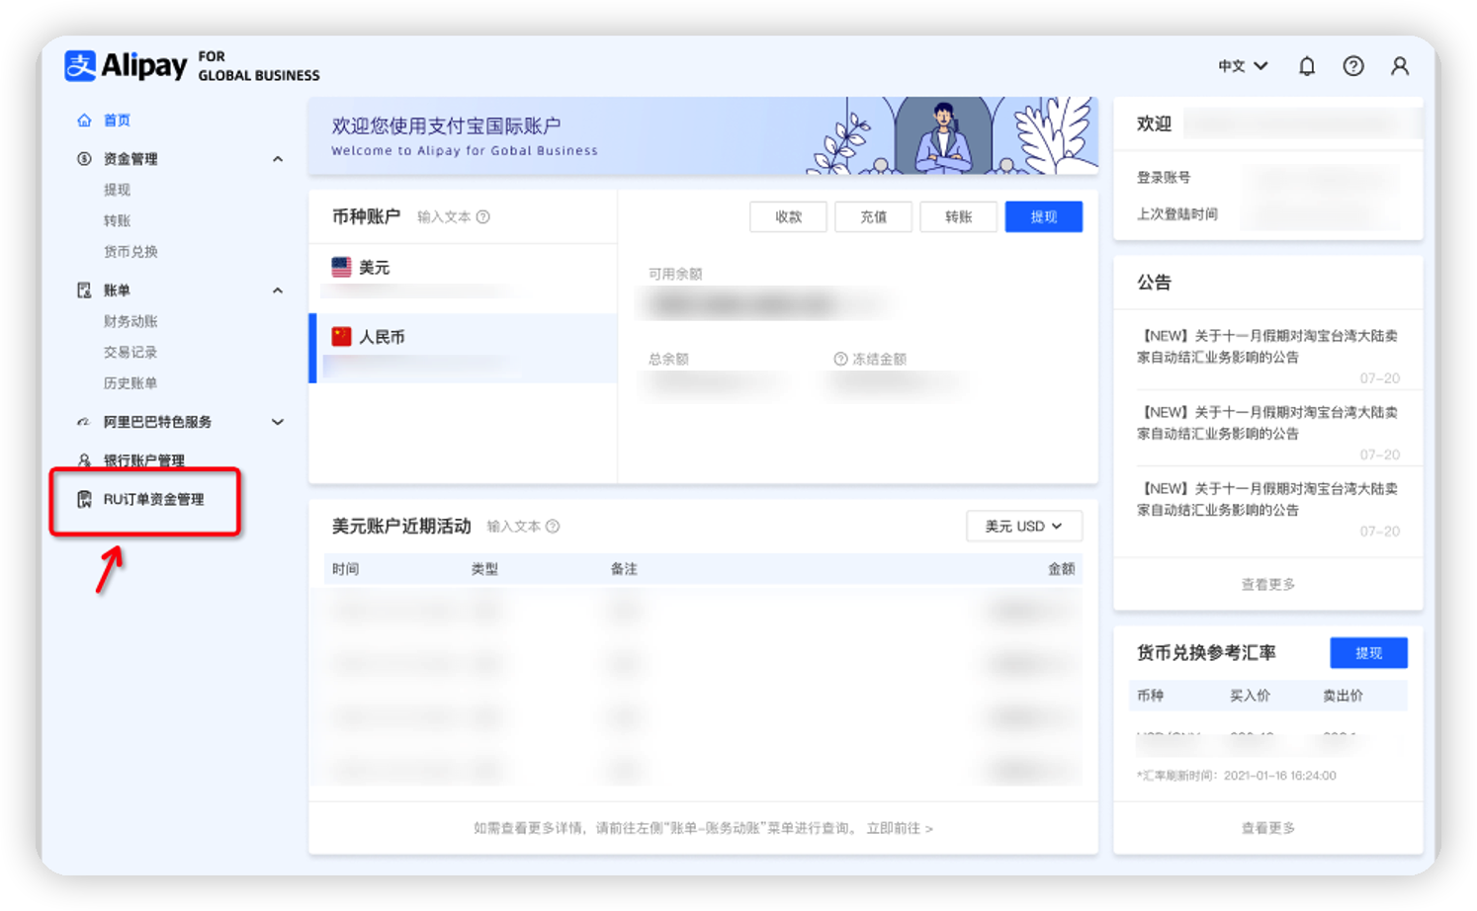Open the notification bell

tap(1307, 66)
